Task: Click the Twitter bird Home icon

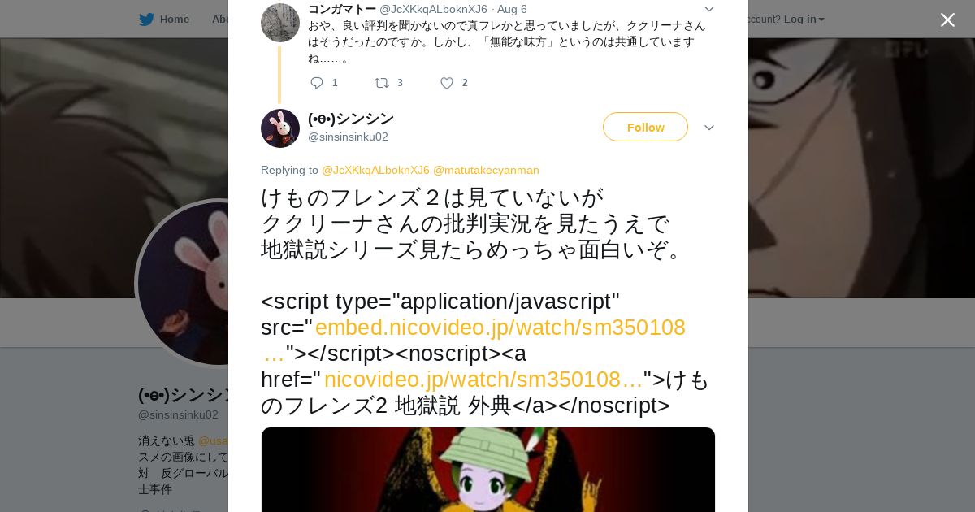Action: pyautogui.click(x=146, y=20)
